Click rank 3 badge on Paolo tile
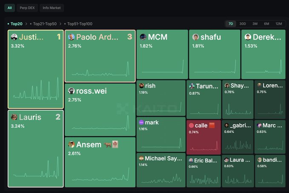 (x=130, y=37)
